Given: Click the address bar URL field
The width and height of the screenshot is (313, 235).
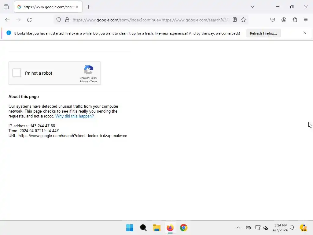Looking at the screenshot, I should pos(151,20).
